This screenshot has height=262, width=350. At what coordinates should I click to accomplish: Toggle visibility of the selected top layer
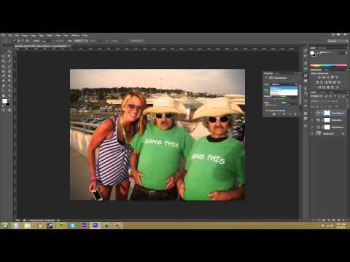click(312, 113)
